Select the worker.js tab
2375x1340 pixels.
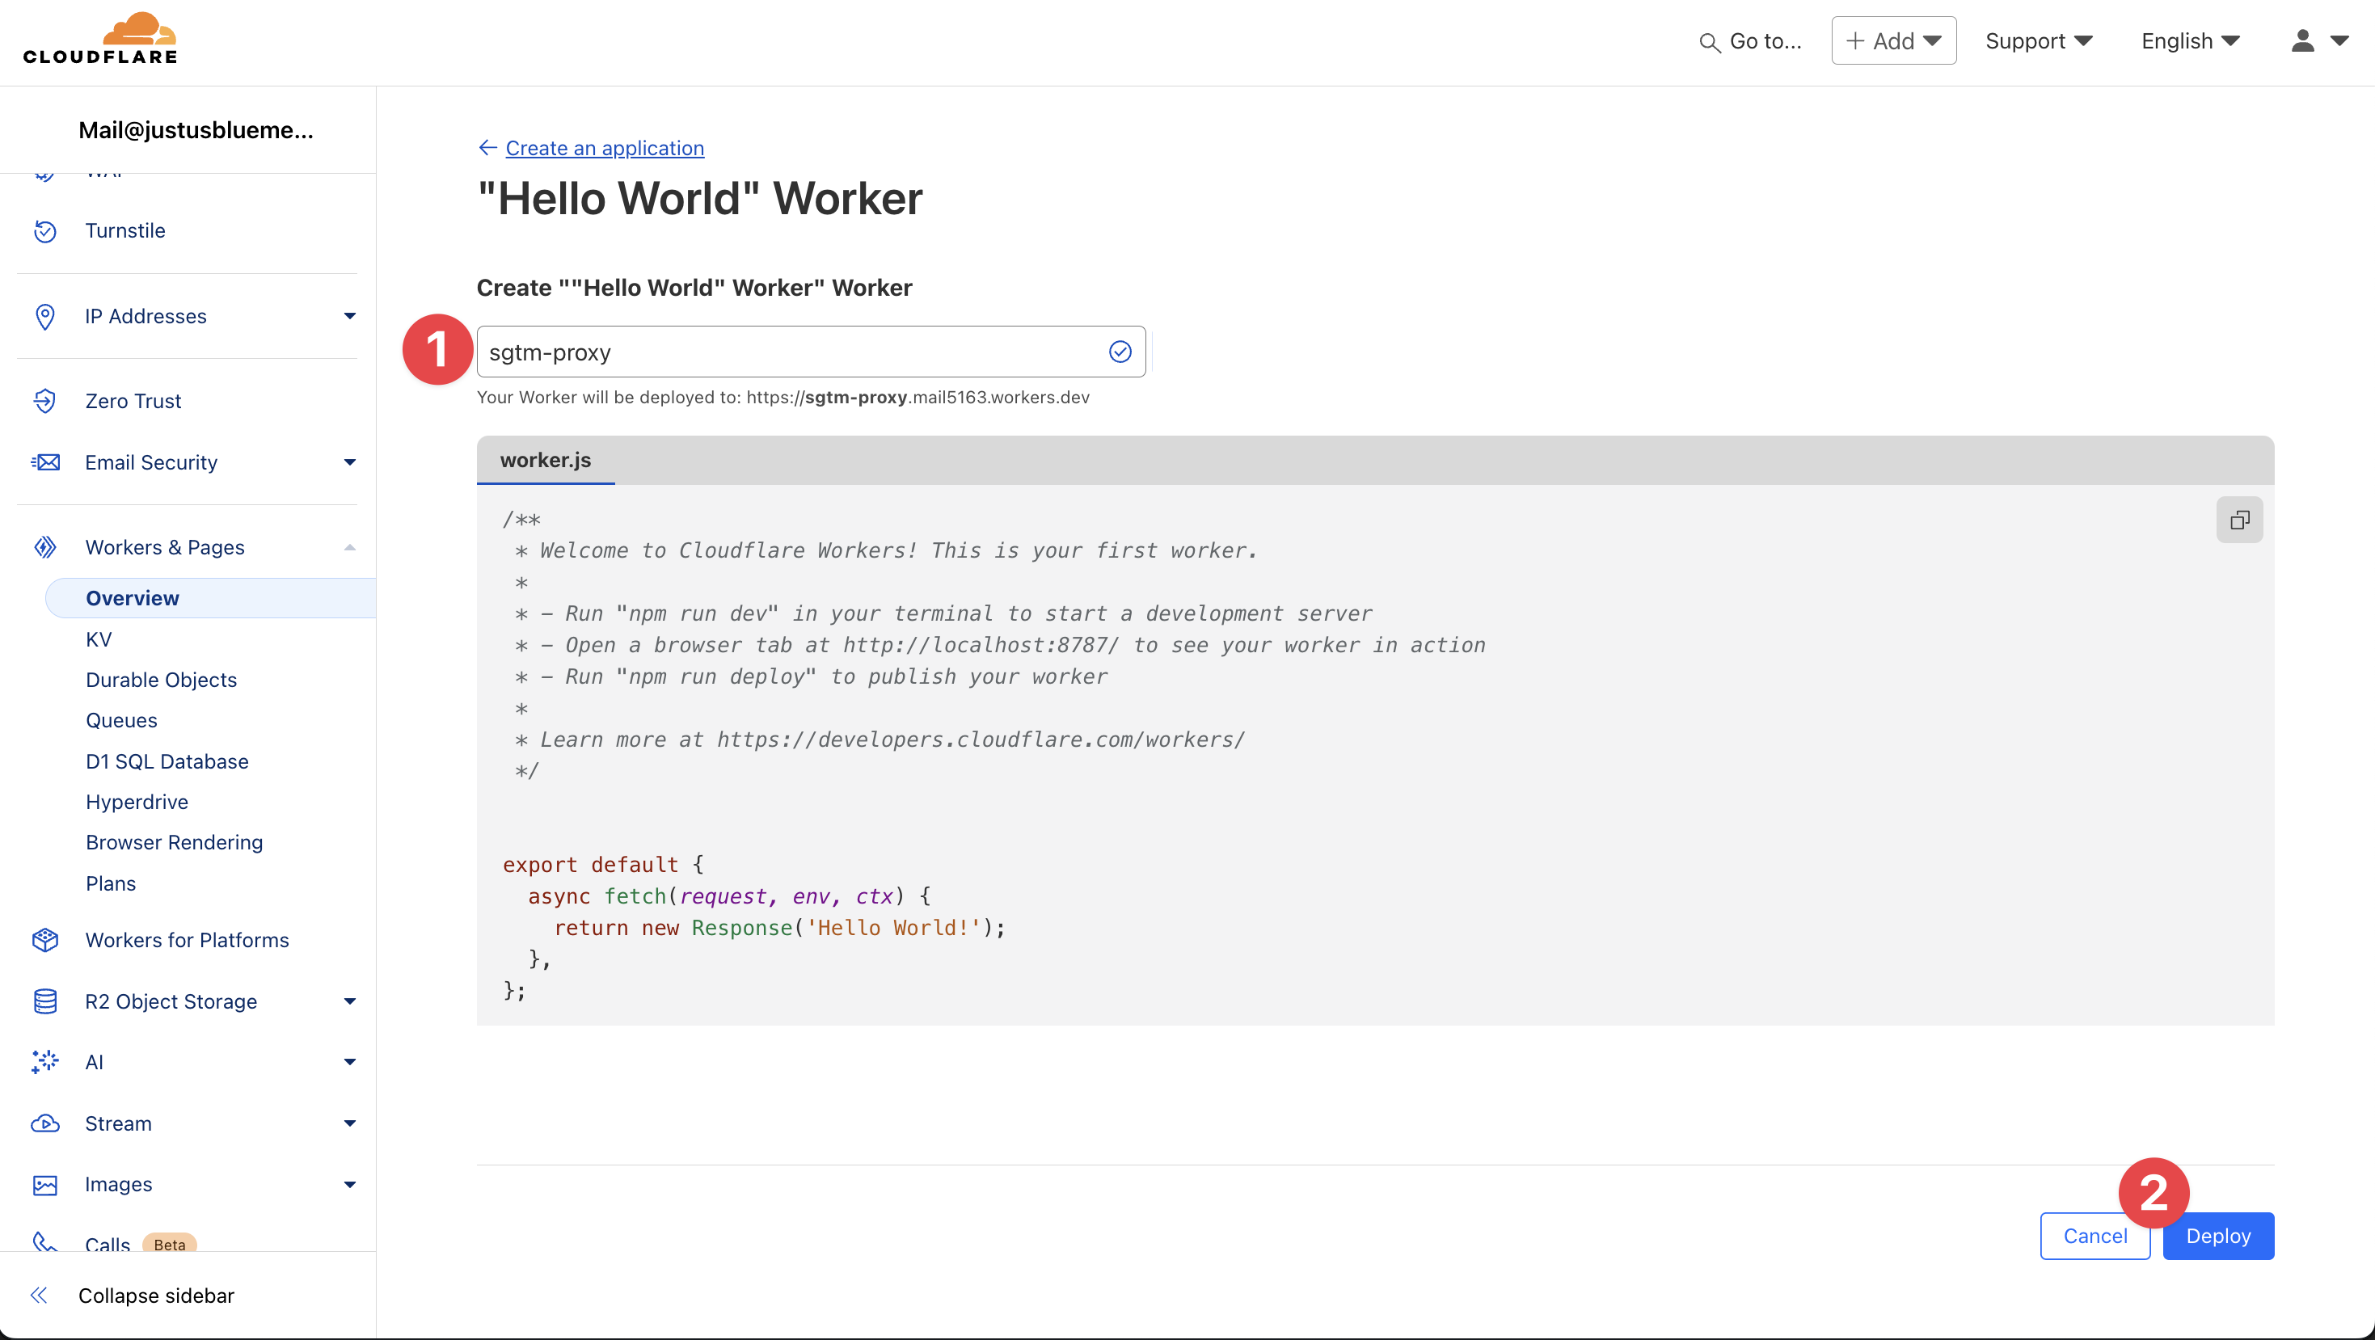click(545, 460)
